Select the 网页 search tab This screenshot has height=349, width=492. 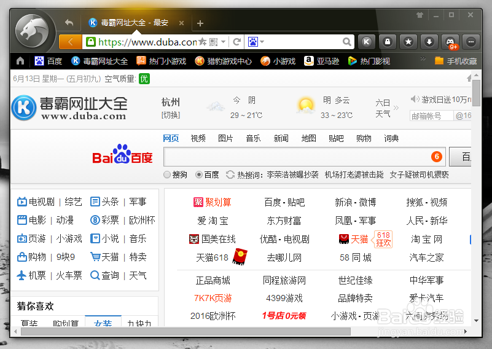pos(171,138)
